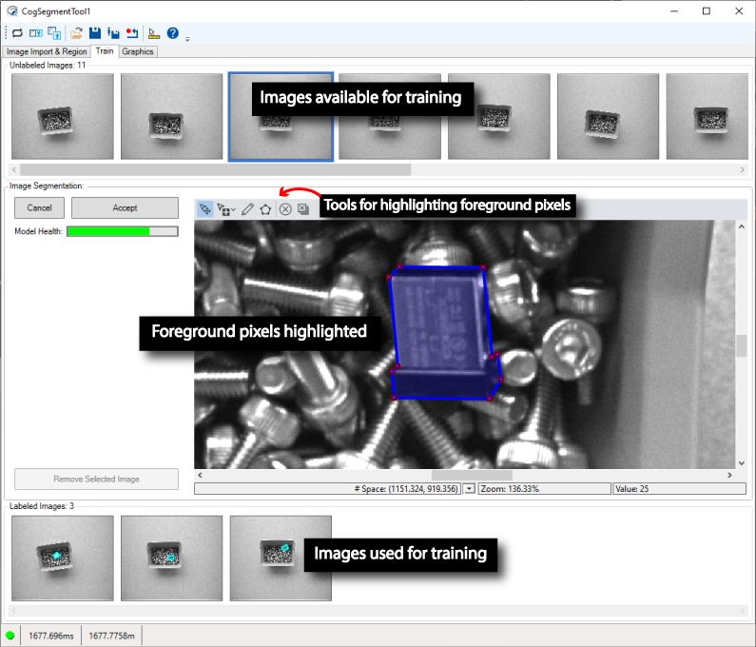This screenshot has height=647, width=756.
Task: Maximize the CogSegmentTool1 window
Action: point(707,11)
